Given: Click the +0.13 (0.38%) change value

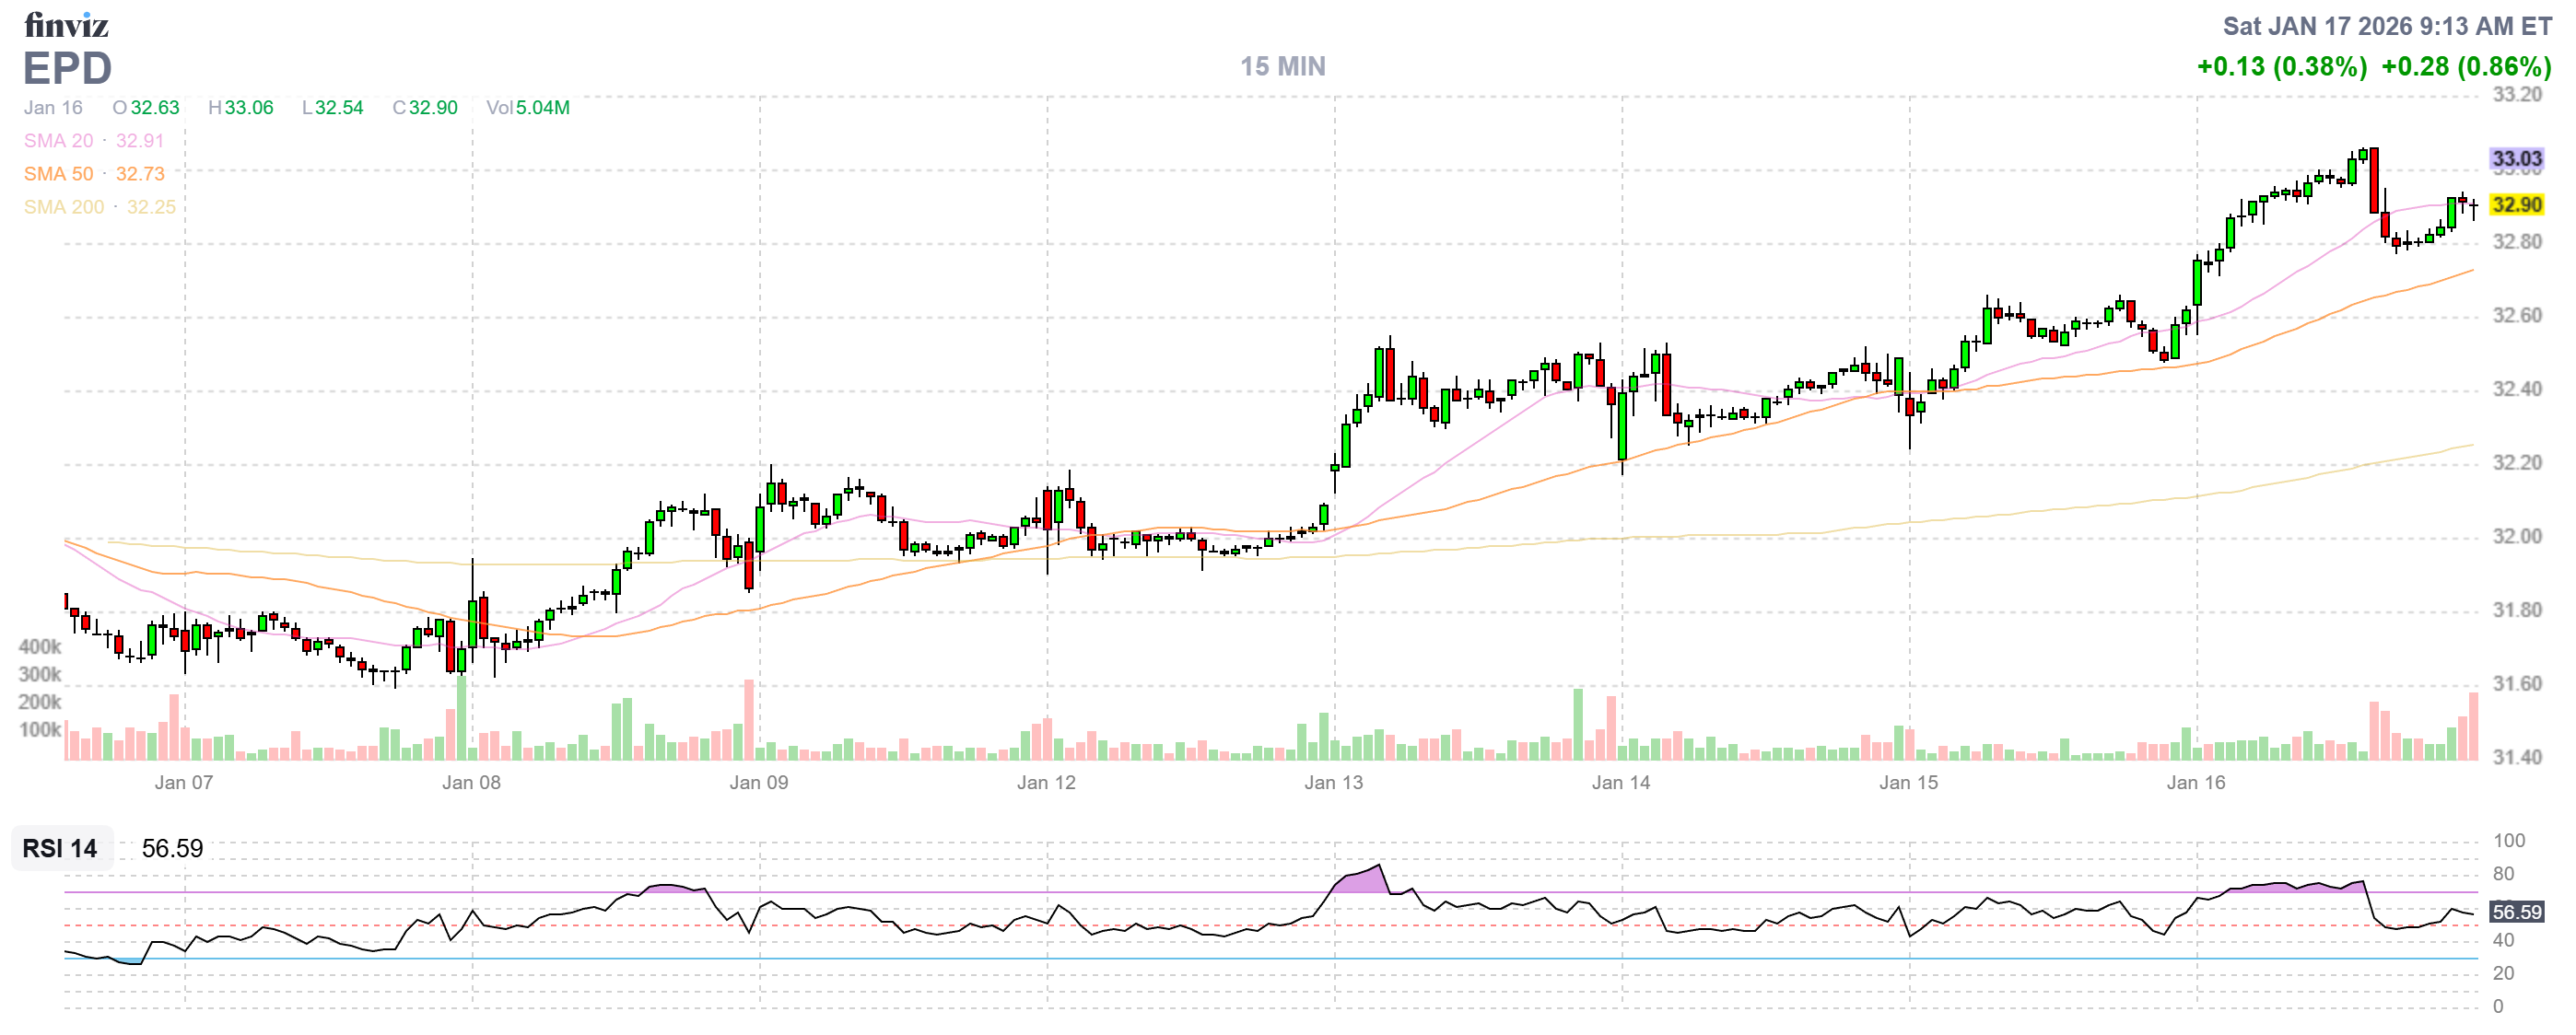Looking at the screenshot, I should tap(2282, 66).
